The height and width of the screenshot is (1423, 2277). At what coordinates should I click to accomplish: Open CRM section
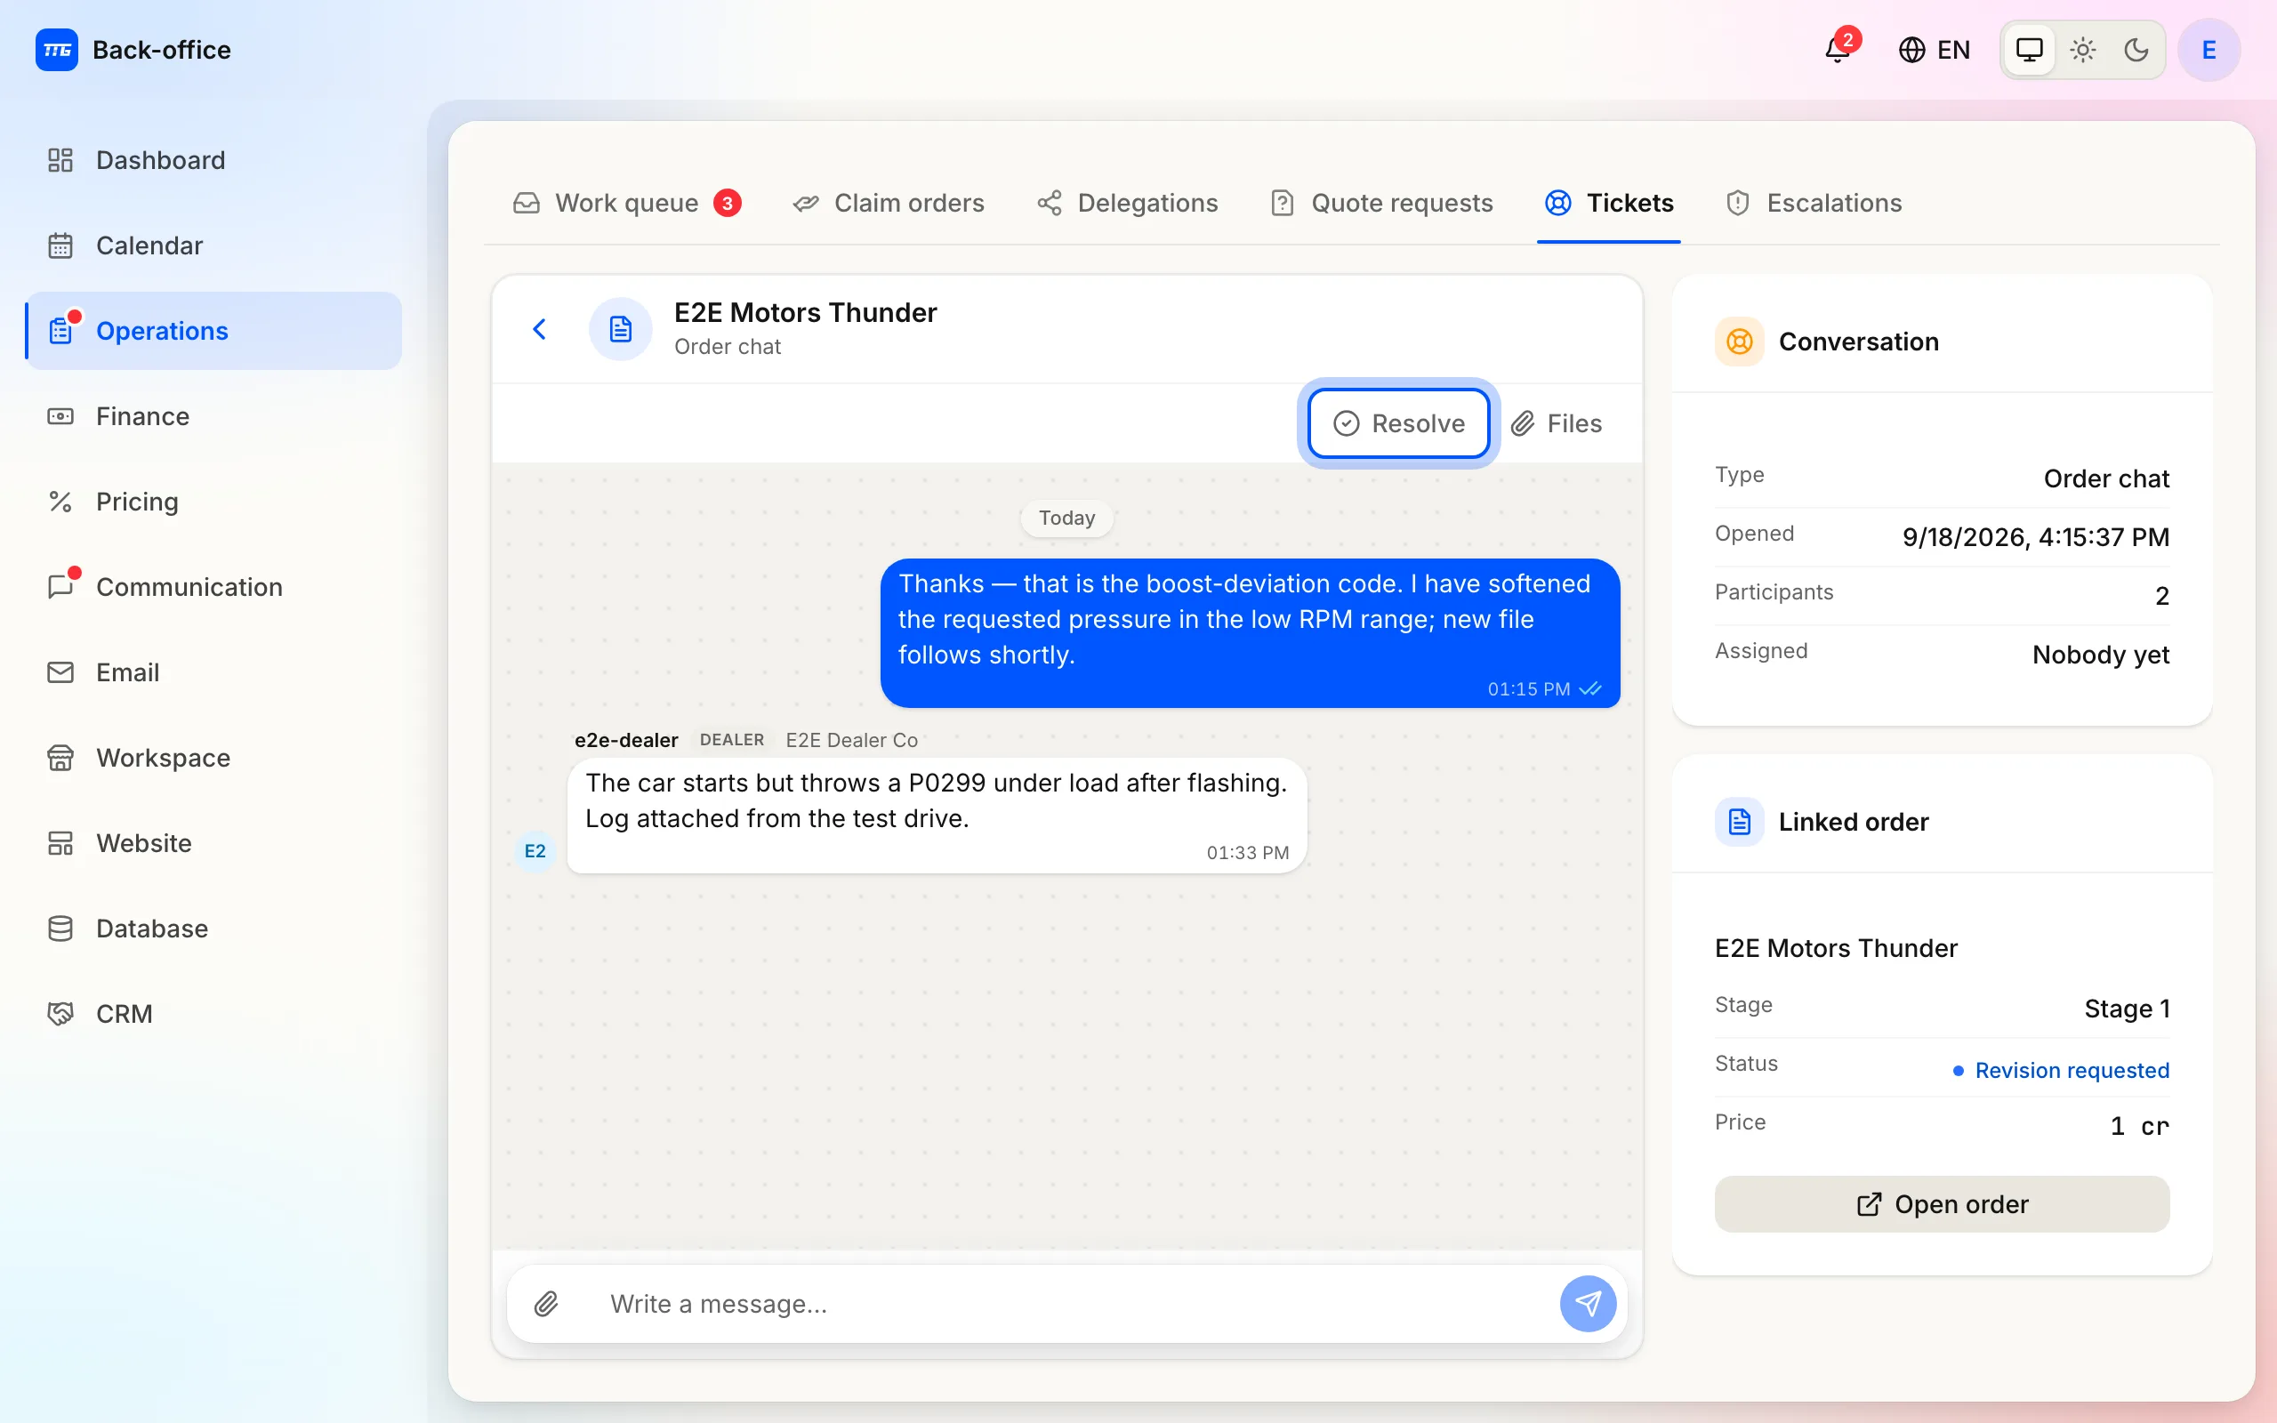213,1014
